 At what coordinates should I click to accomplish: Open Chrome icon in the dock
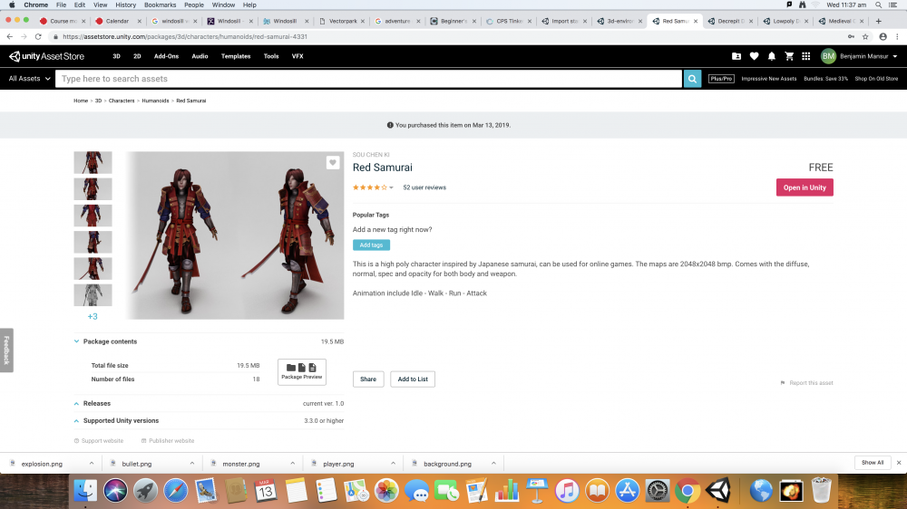click(x=688, y=491)
